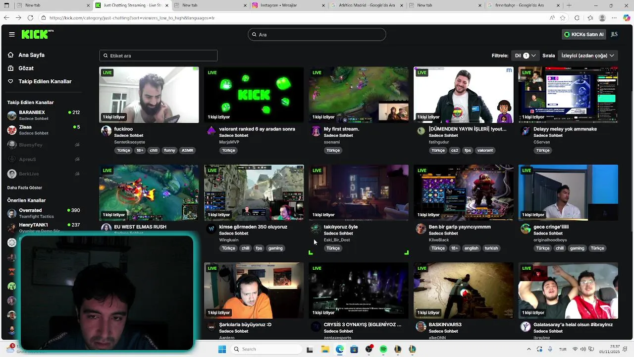634x357 pixels.
Task: Click the CServan channel avatar
Action: click(x=526, y=131)
